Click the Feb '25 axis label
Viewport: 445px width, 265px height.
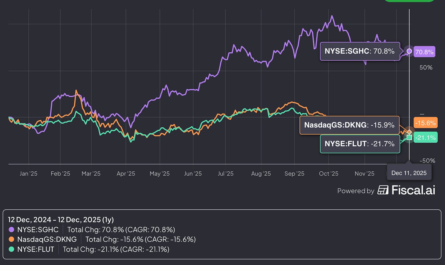click(60, 174)
